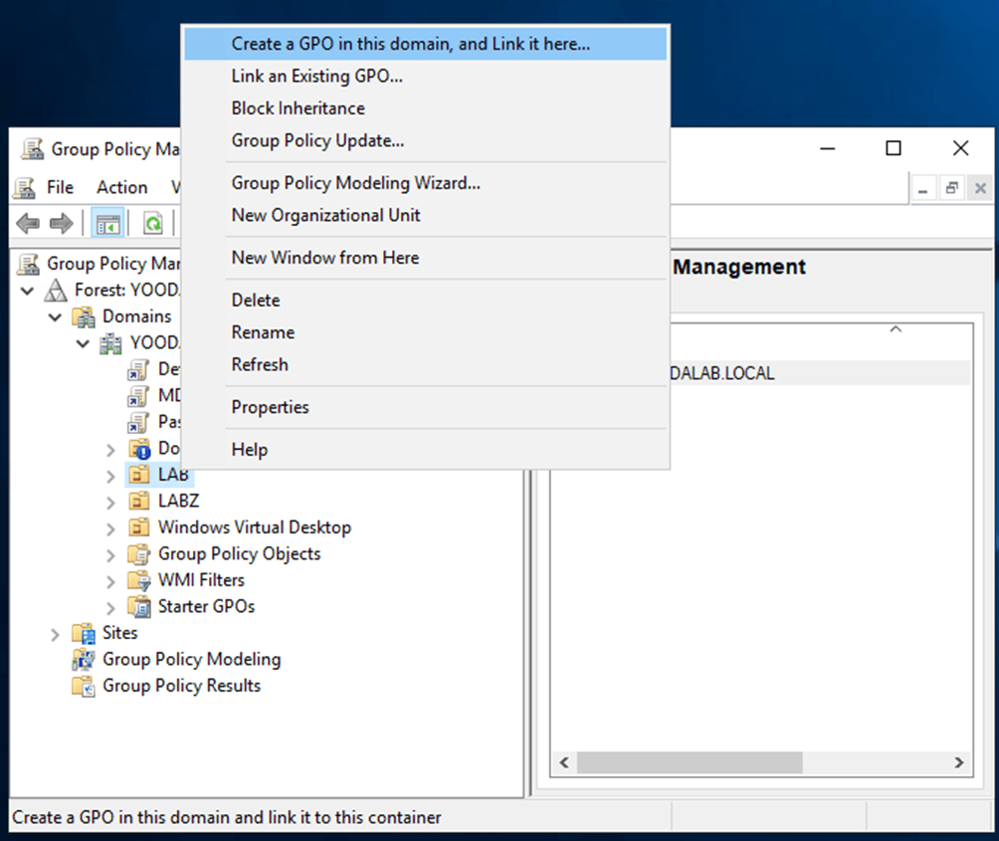Click the Group Policy Modeling icon
Viewport: 999px width, 841px height.
click(x=84, y=660)
